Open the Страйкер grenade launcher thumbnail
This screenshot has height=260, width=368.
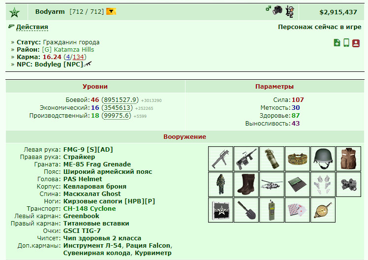tap(246, 159)
